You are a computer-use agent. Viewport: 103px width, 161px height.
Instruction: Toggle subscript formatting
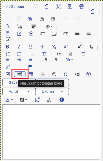click(54, 47)
